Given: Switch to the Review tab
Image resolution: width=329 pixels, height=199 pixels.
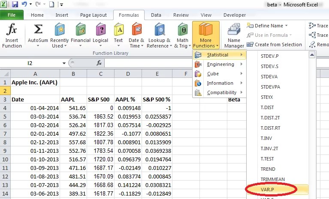Looking at the screenshot, I should coord(181,15).
